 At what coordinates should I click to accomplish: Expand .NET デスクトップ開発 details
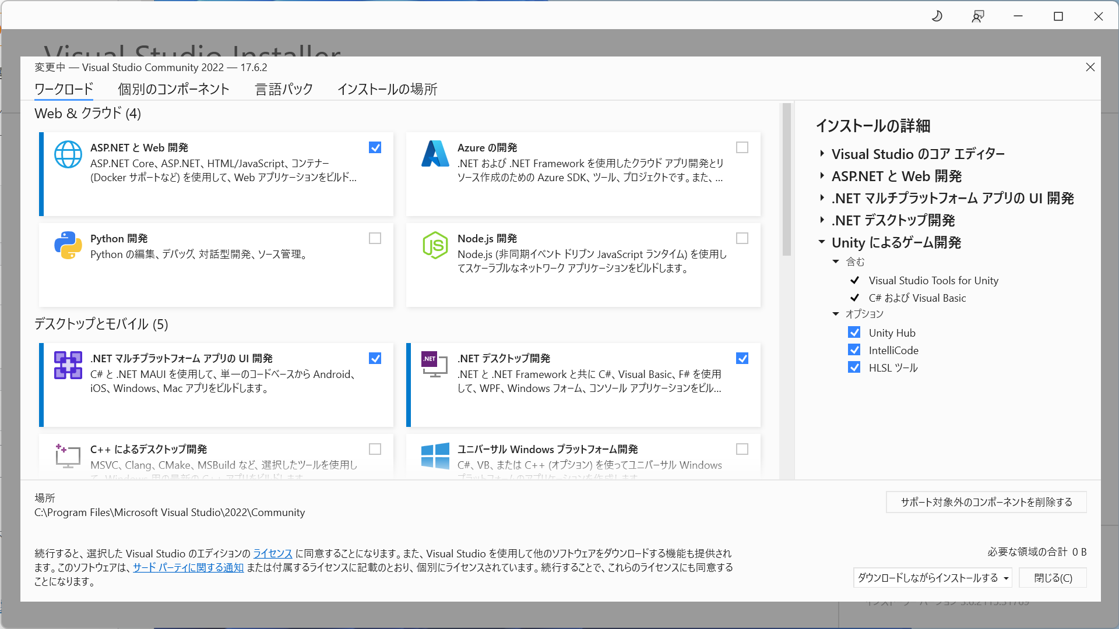point(822,220)
